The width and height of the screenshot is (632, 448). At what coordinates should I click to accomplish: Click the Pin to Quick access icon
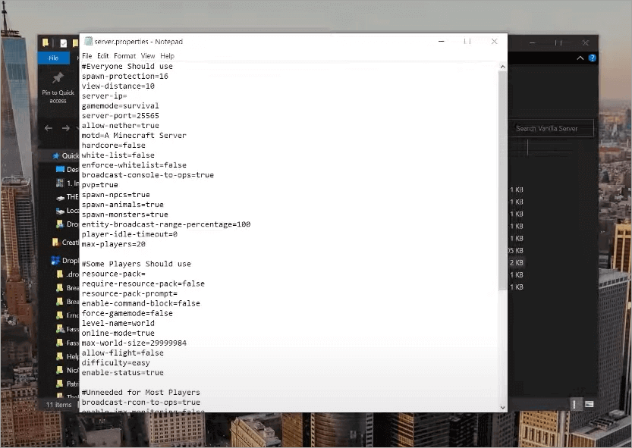click(x=58, y=79)
